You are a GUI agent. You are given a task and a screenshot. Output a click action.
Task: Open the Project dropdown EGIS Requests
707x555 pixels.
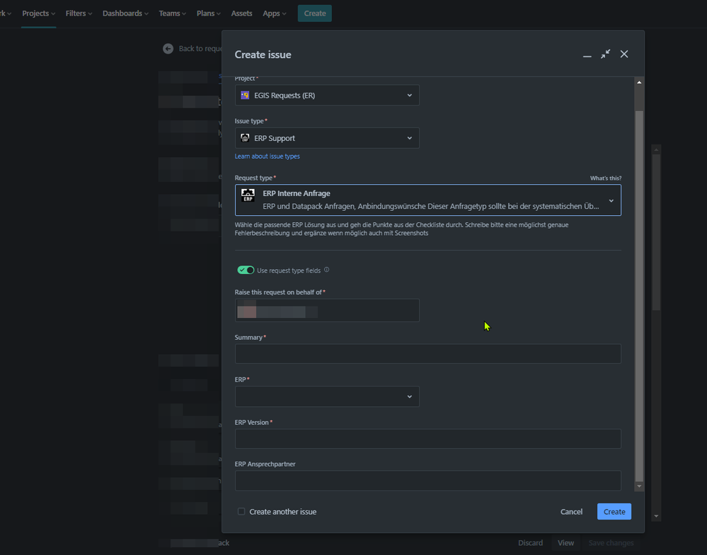327,95
